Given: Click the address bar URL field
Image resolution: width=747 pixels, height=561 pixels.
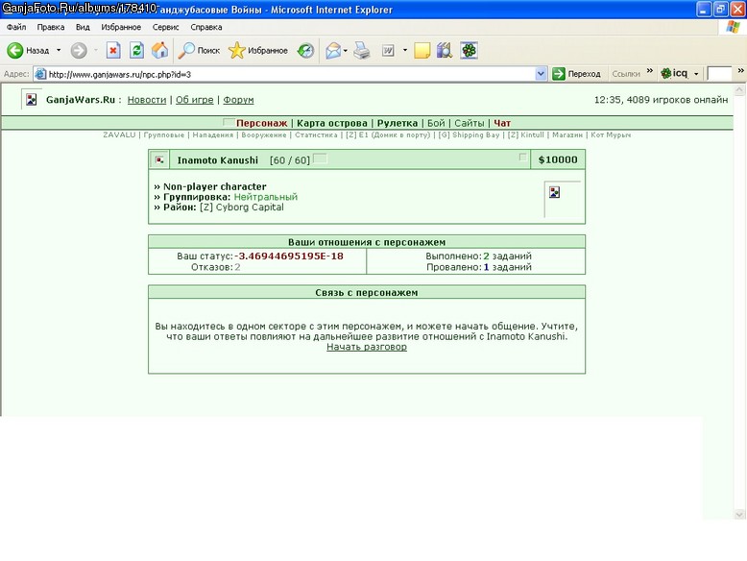Looking at the screenshot, I should pyautogui.click(x=291, y=74).
